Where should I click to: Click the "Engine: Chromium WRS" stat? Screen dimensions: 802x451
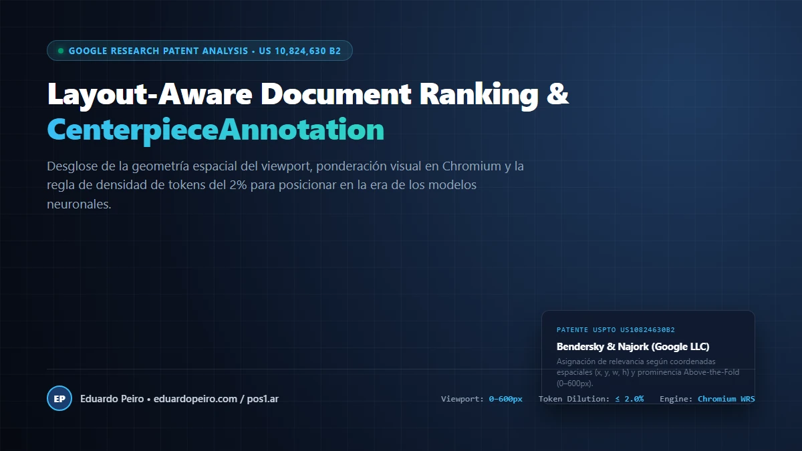[x=707, y=399]
